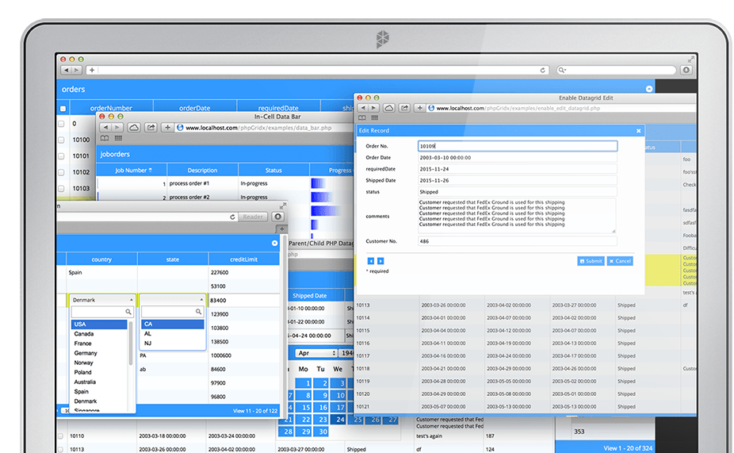Screen dimensions: 734x453
Task: Click the forward arrow in the Enable Datagrid Edit window
Action: [x=373, y=108]
